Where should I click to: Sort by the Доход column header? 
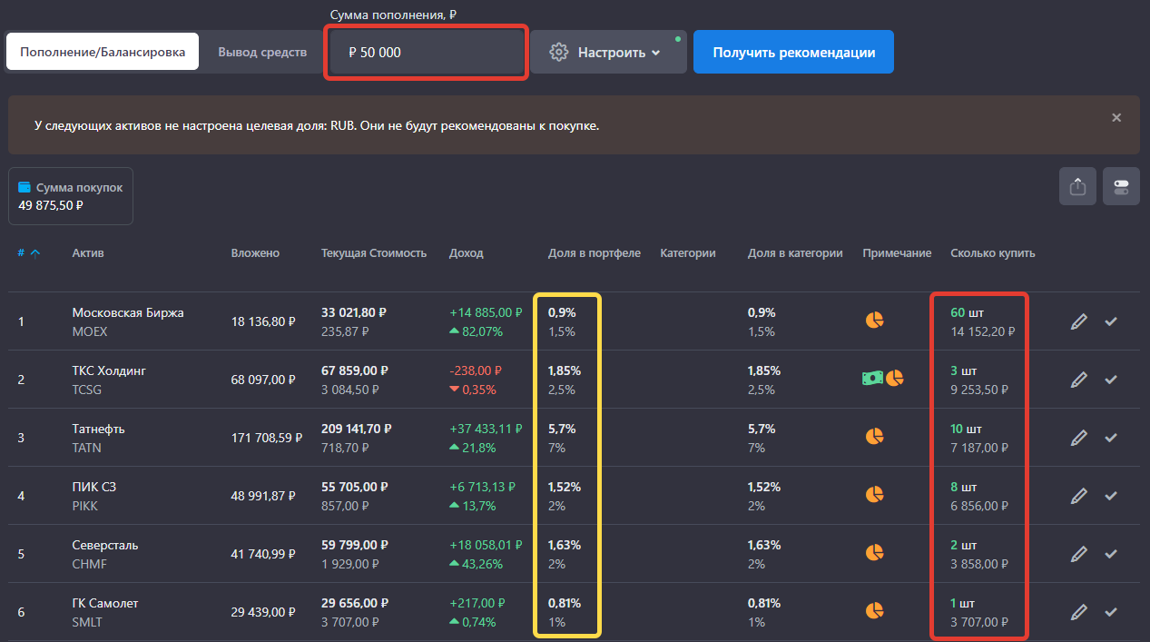point(467,253)
